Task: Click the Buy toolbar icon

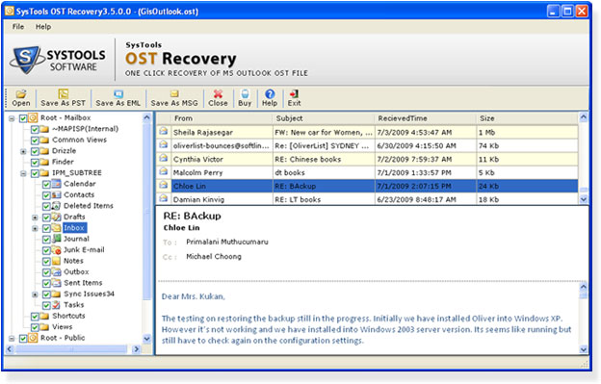Action: click(x=245, y=94)
